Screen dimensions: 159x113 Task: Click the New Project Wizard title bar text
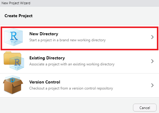[16, 3]
